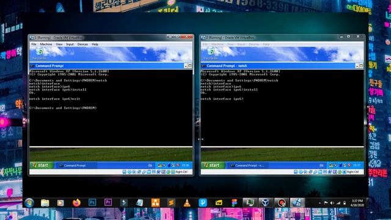The width and height of the screenshot is (391, 220).
Task: Open Recycle Bin icon on VM 1 desktop
Action: click(x=39, y=54)
